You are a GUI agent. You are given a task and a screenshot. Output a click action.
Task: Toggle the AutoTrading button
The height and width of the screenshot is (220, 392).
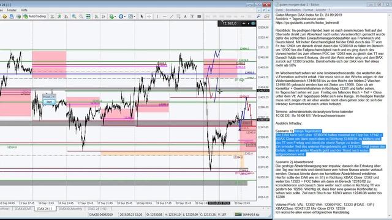pyautogui.click(x=35, y=16)
